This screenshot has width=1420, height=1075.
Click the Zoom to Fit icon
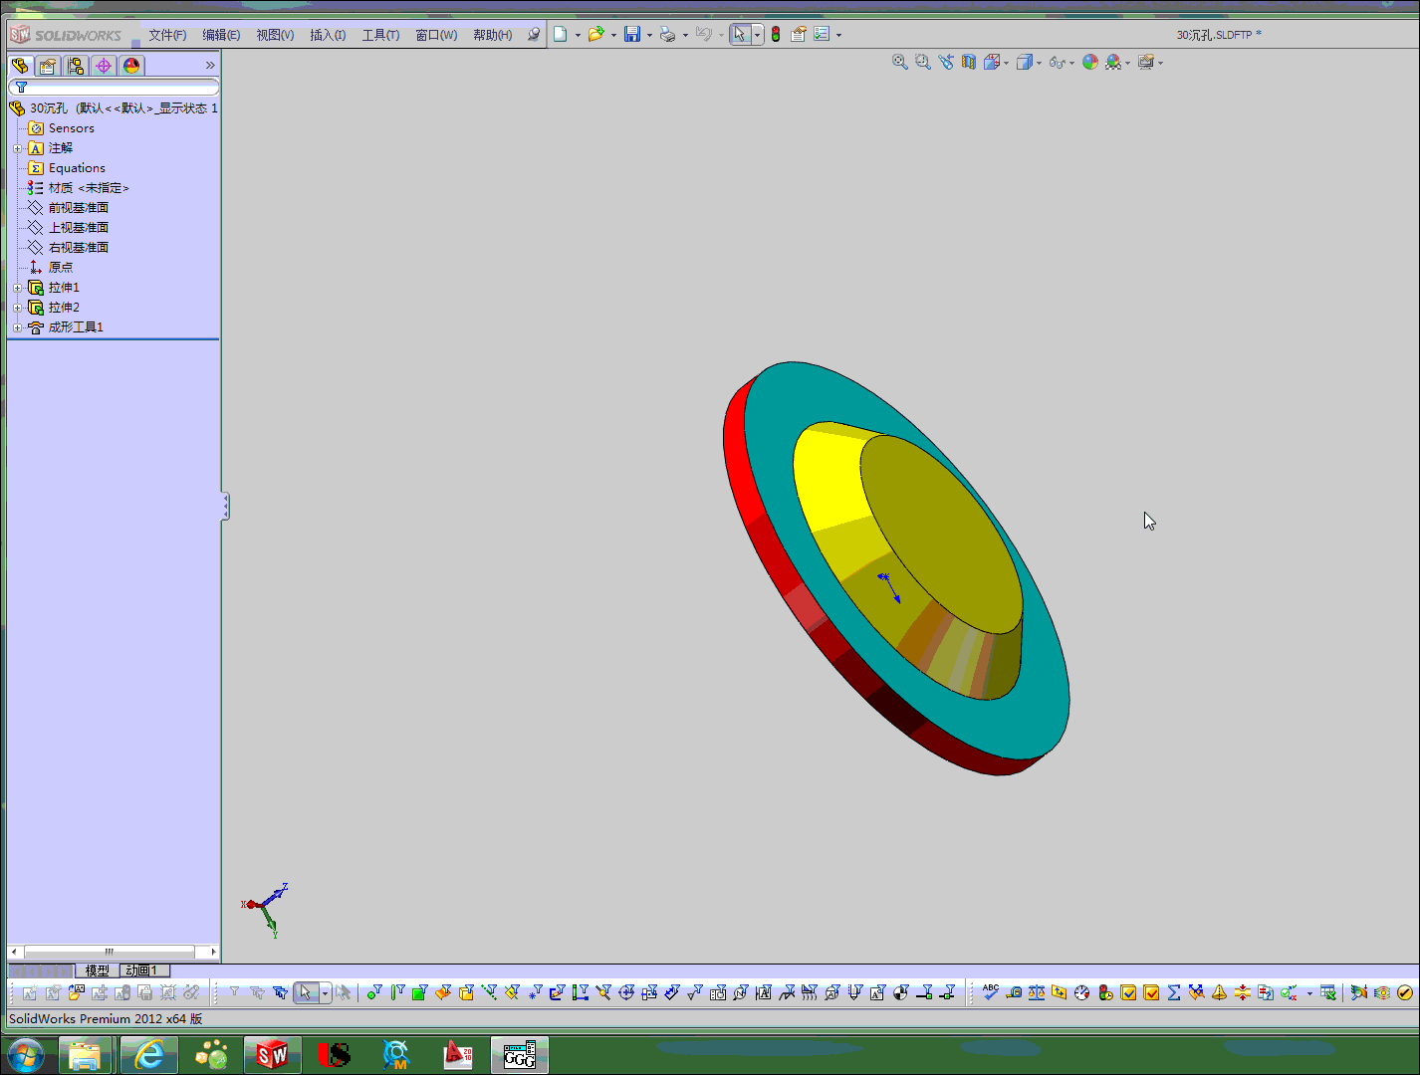[x=900, y=62]
